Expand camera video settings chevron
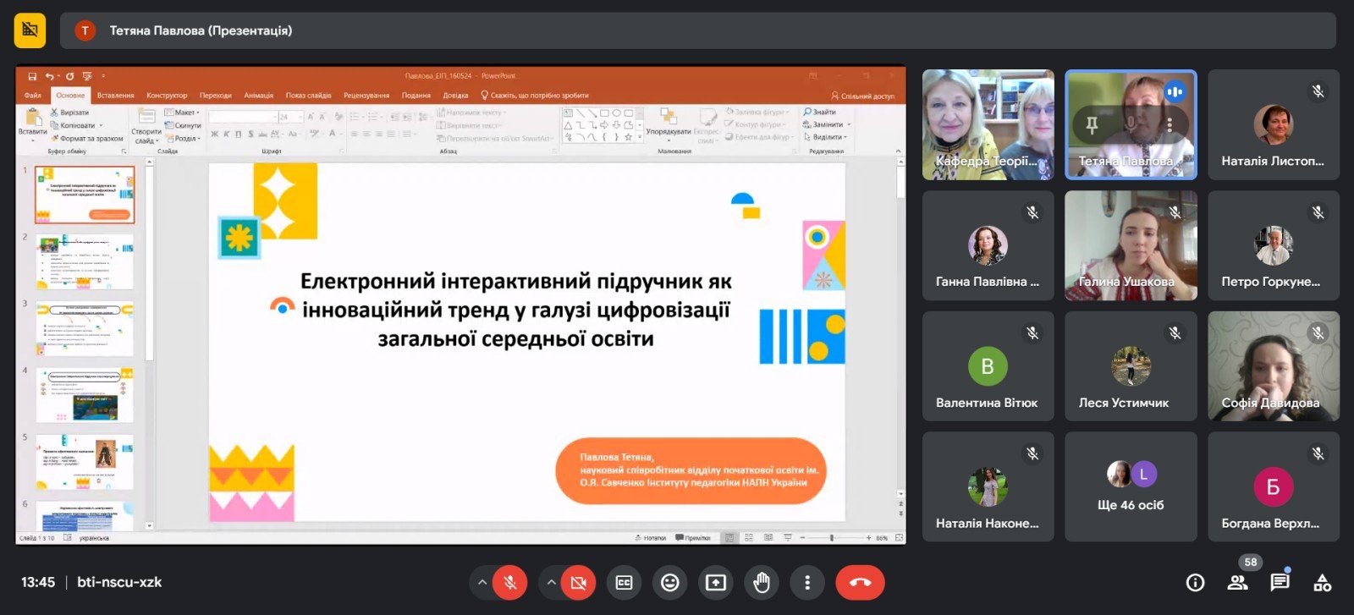The image size is (1354, 615). (x=551, y=582)
